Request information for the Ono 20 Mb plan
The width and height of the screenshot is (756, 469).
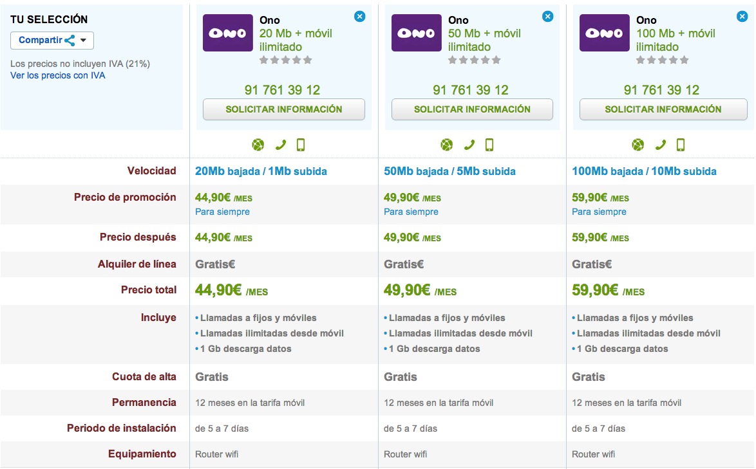pyautogui.click(x=283, y=109)
